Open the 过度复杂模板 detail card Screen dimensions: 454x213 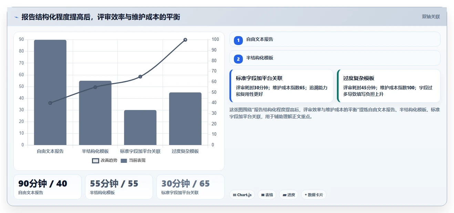(x=389, y=86)
